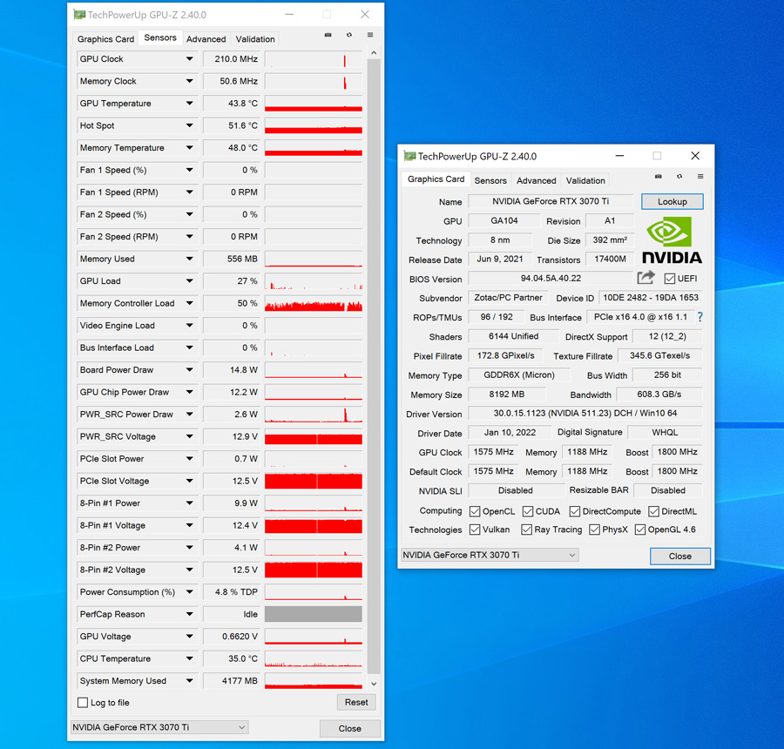The image size is (784, 749).
Task: Open the GPU Load sensor dropdown arrow
Action: (190, 281)
